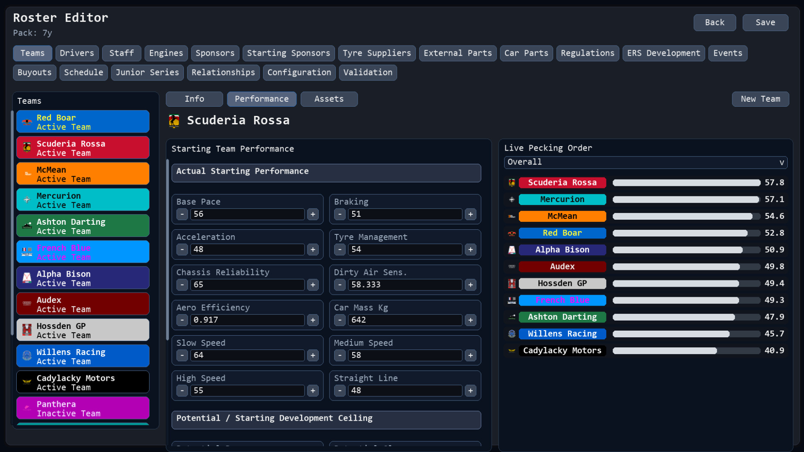This screenshot has height=452, width=804.
Task: Click the Ashton Darting logo in the Teams list
Action: (27, 226)
